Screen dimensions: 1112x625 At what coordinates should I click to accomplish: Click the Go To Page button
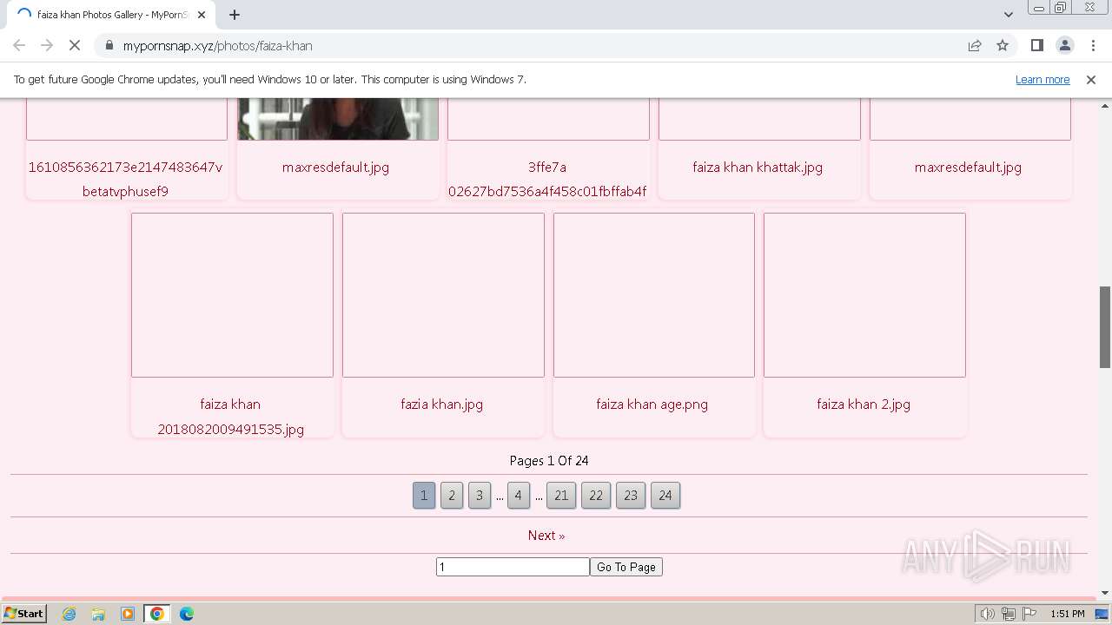[626, 567]
